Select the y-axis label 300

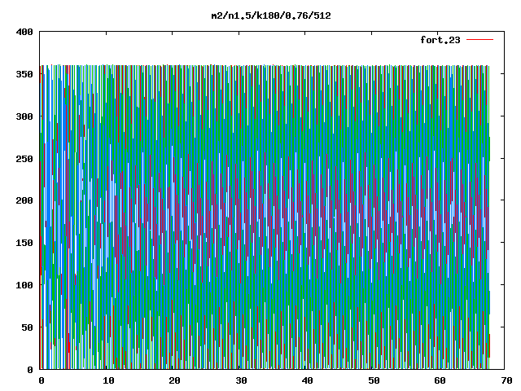(x=24, y=116)
